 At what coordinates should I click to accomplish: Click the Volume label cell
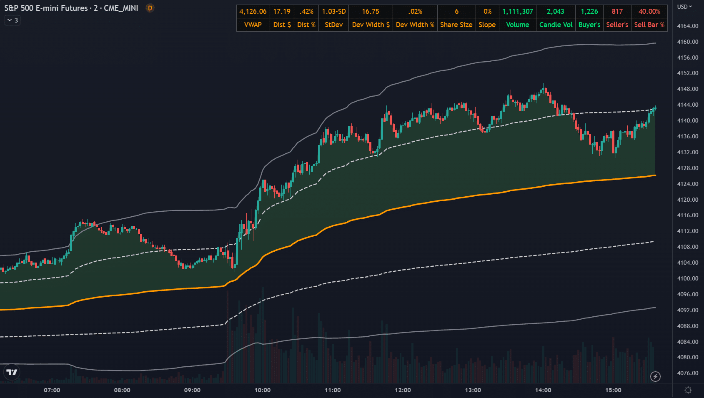pyautogui.click(x=518, y=25)
